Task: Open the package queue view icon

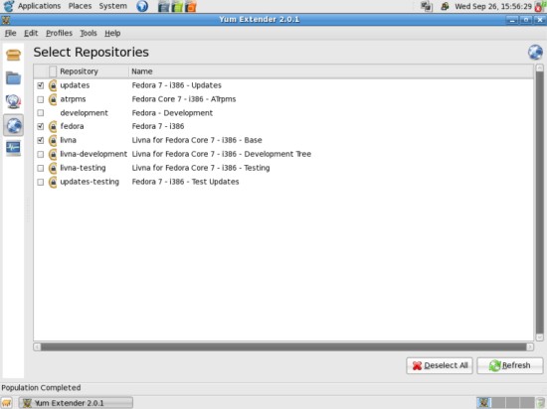Action: (13, 101)
